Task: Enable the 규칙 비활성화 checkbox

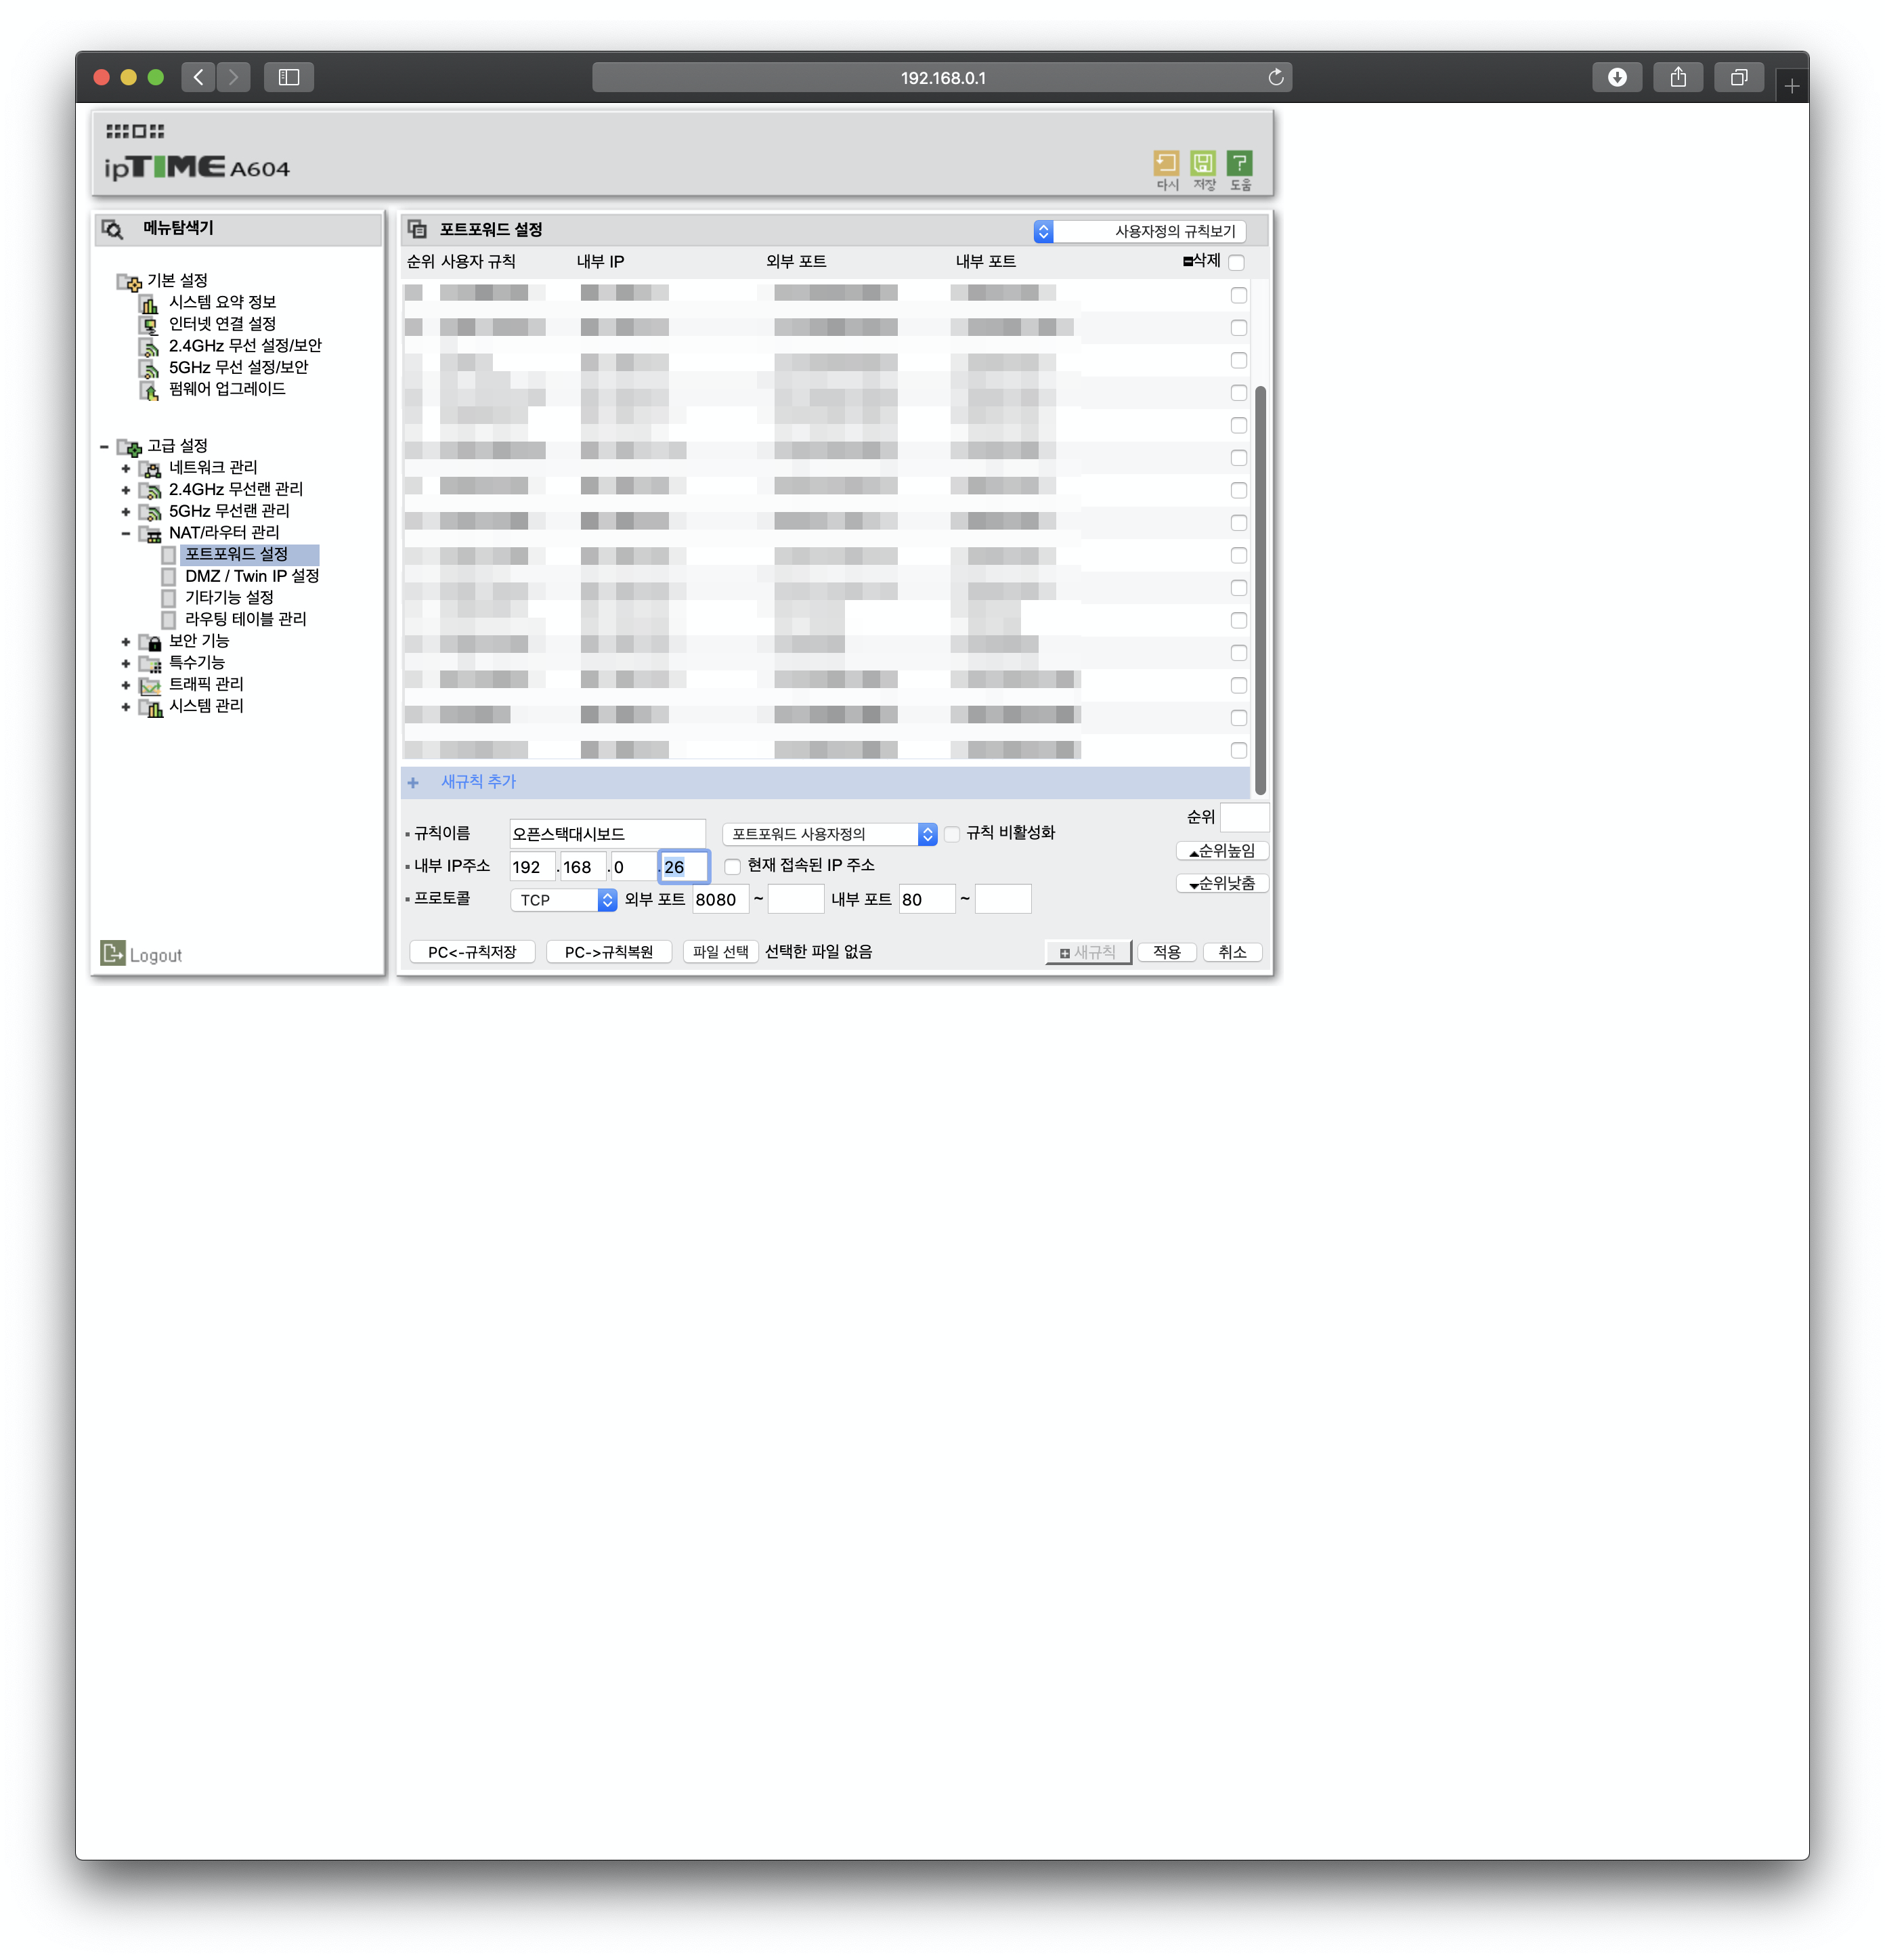Action: coord(953,834)
